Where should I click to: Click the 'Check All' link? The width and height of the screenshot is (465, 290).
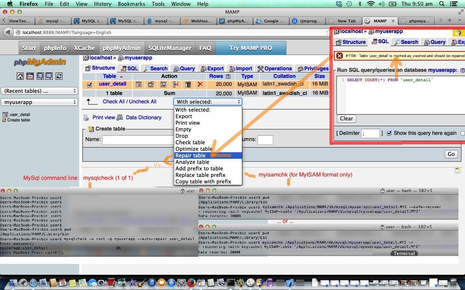coord(114,101)
